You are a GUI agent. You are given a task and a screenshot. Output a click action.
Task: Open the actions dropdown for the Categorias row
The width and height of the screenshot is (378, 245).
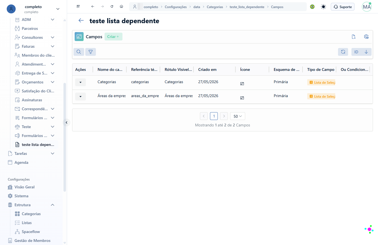81,82
